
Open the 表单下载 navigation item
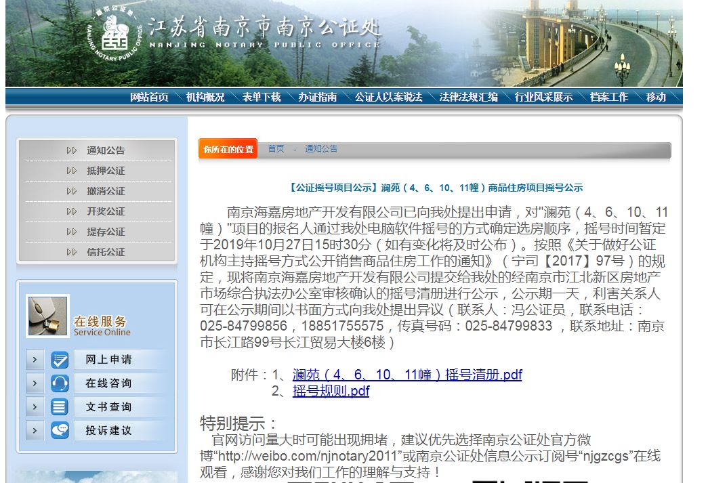[x=261, y=97]
